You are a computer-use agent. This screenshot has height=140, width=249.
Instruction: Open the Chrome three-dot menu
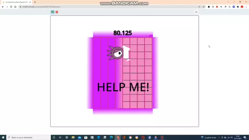(246, 7)
